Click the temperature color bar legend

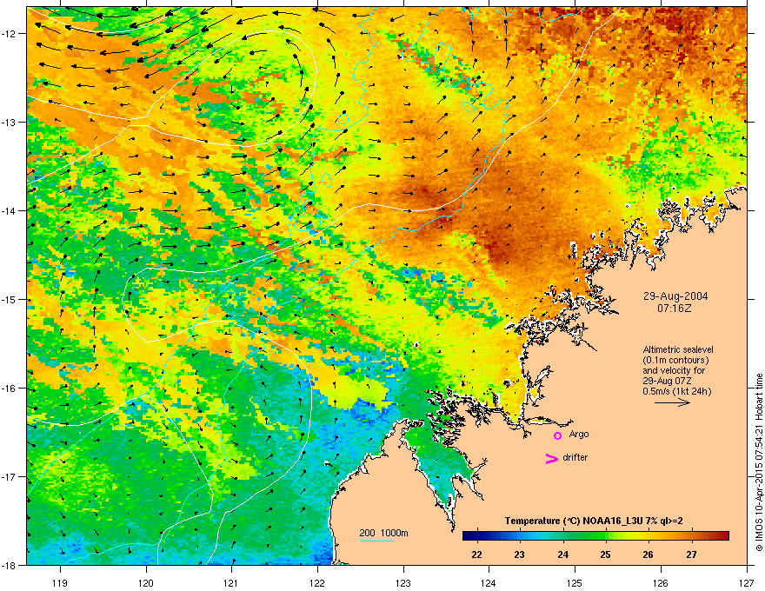(x=595, y=536)
